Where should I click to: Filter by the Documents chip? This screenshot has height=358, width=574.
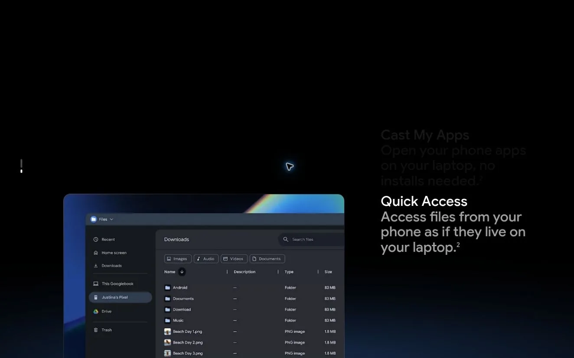(267, 259)
